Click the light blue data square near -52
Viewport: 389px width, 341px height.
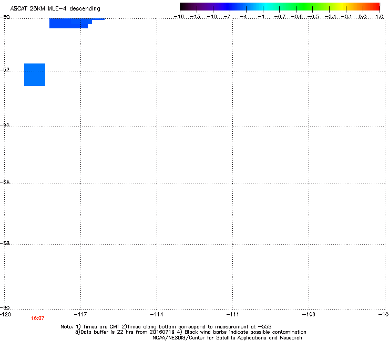35,75
